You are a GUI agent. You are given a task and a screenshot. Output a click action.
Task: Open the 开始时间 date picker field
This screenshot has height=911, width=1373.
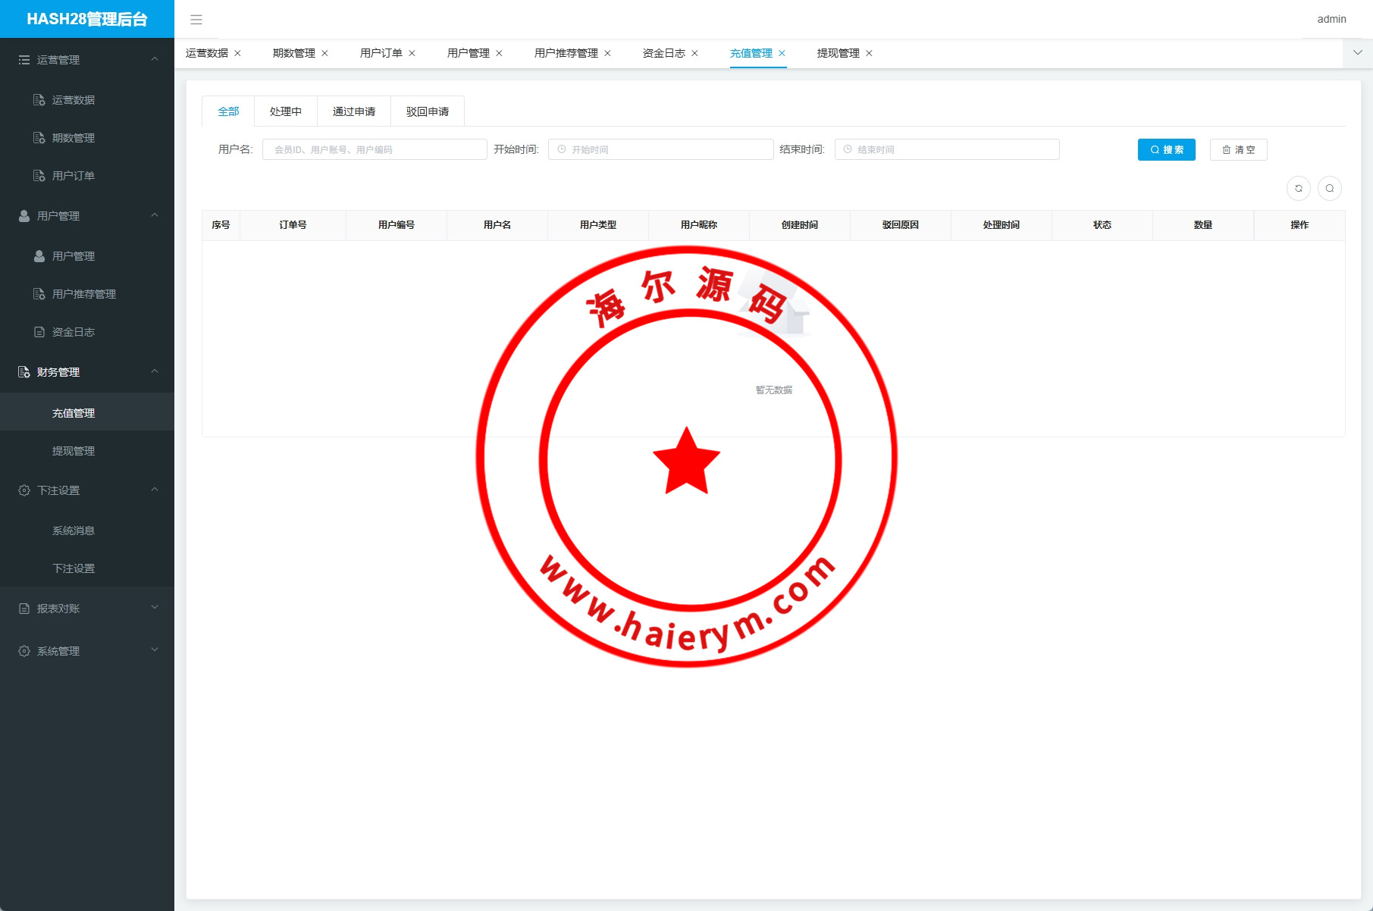click(x=660, y=150)
